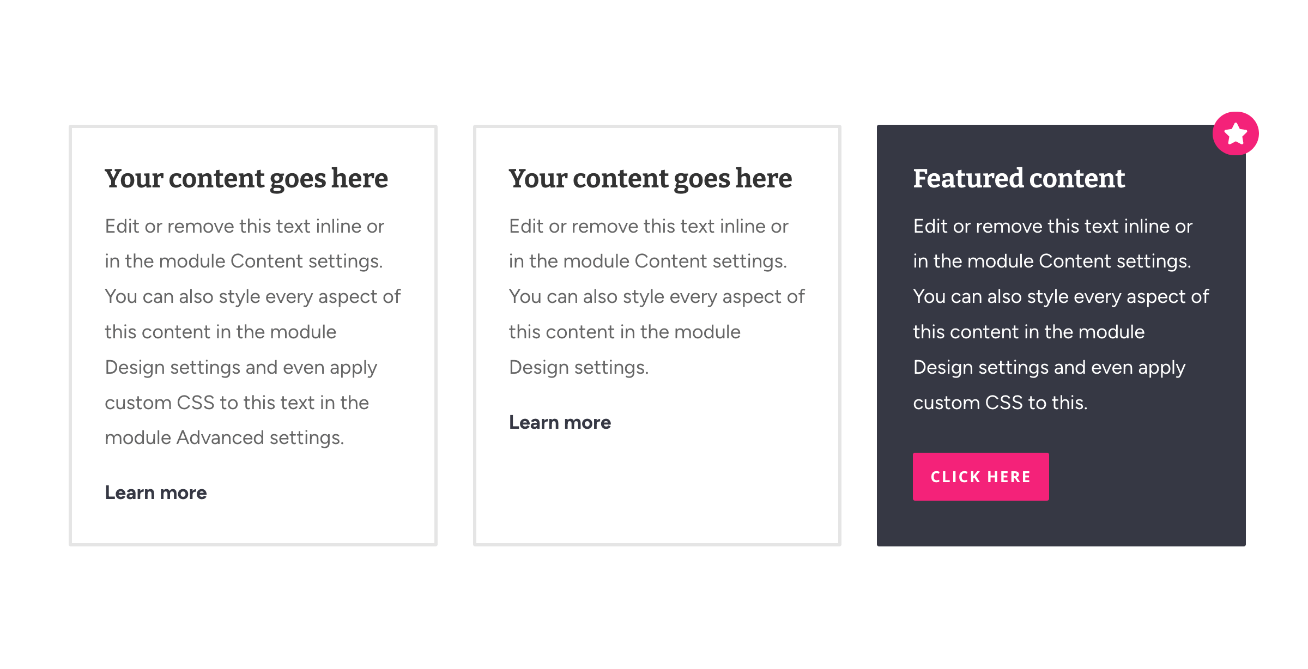This screenshot has height=669, width=1308.
Task: Click 'this content in the module' in featured card
Action: point(1028,332)
